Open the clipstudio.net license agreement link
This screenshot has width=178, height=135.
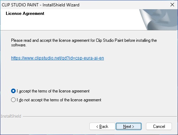57,58
